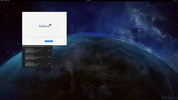This screenshot has width=178, height=100.
Task: Click the power tray icon
Action: (x=176, y=1)
